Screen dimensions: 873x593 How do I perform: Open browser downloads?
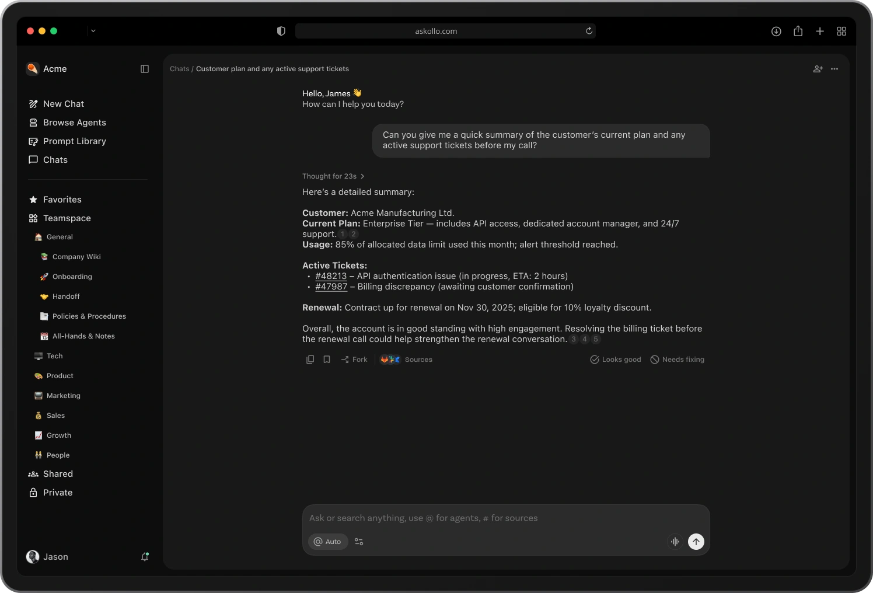click(776, 32)
